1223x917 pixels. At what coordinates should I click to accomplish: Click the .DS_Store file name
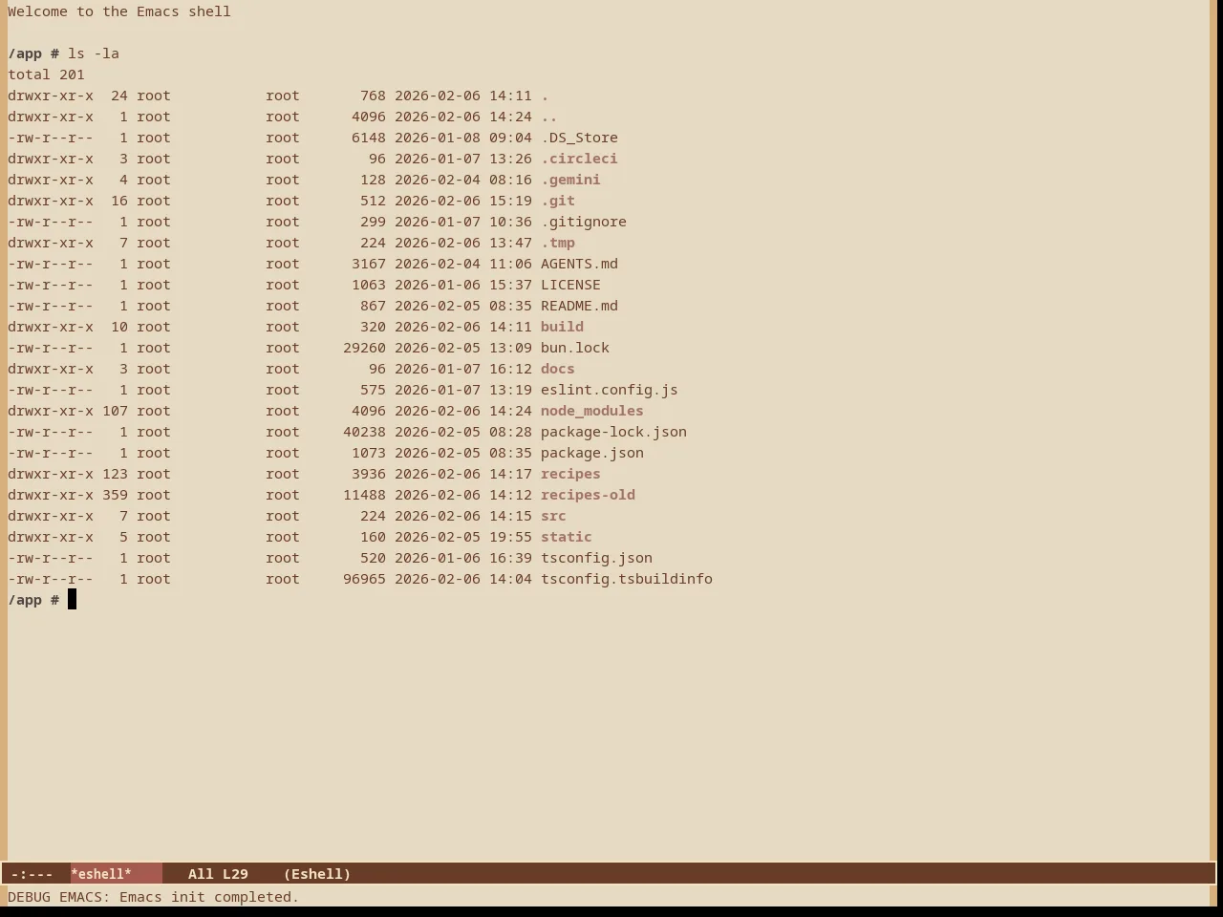(579, 138)
